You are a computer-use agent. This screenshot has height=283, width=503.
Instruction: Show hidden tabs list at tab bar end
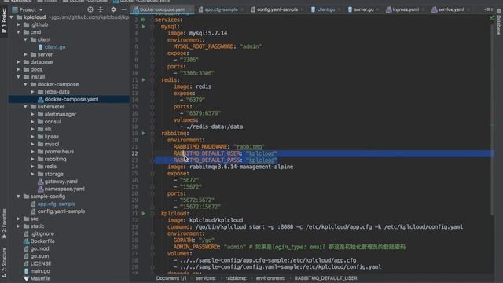[488, 9]
